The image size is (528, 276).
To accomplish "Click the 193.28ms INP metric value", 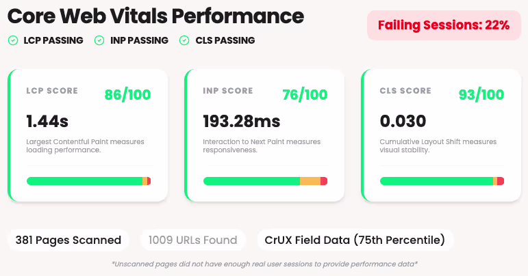I will coord(242,122).
